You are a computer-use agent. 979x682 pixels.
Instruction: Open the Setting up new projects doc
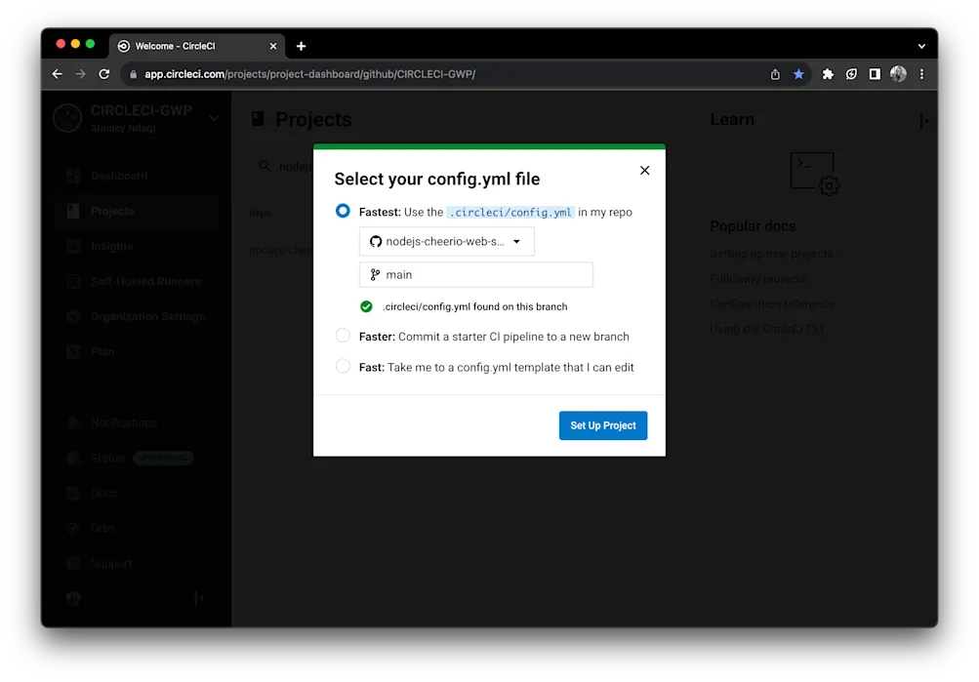tap(771, 254)
